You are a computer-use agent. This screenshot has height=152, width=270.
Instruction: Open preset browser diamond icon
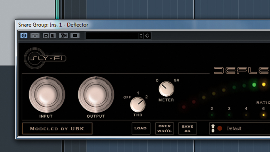[147, 36]
